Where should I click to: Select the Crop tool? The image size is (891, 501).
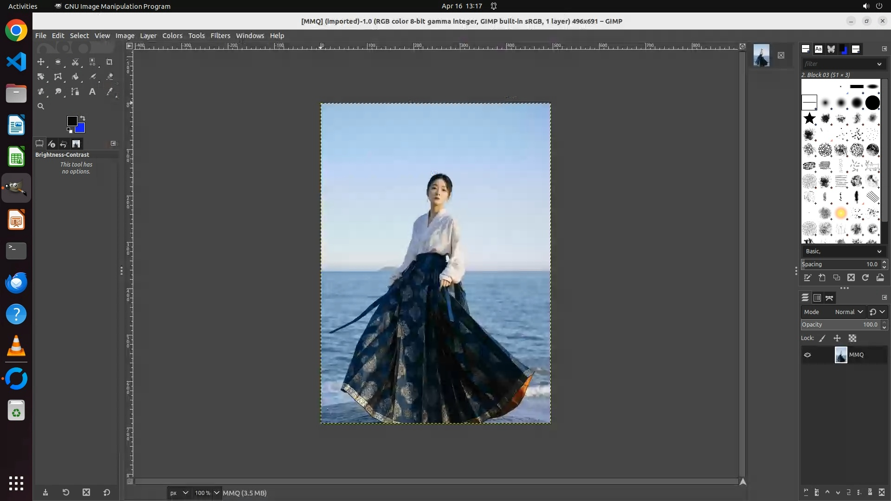click(109, 62)
